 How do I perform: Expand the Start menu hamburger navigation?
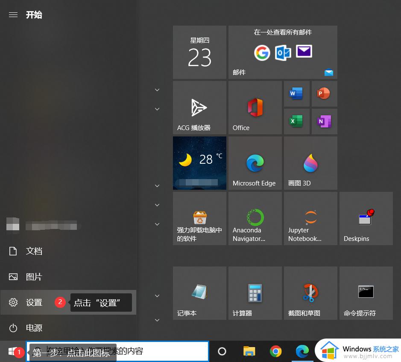[x=13, y=15]
